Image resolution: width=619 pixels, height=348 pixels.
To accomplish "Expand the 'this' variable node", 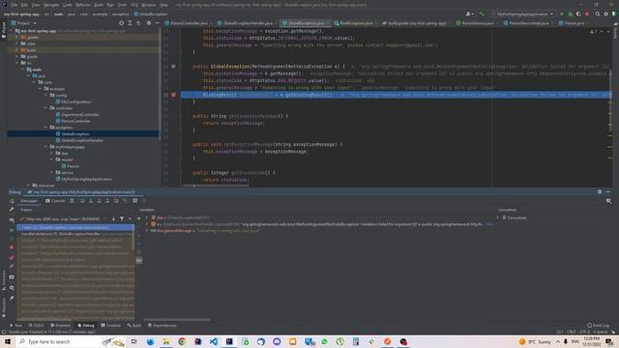I will pos(147,217).
